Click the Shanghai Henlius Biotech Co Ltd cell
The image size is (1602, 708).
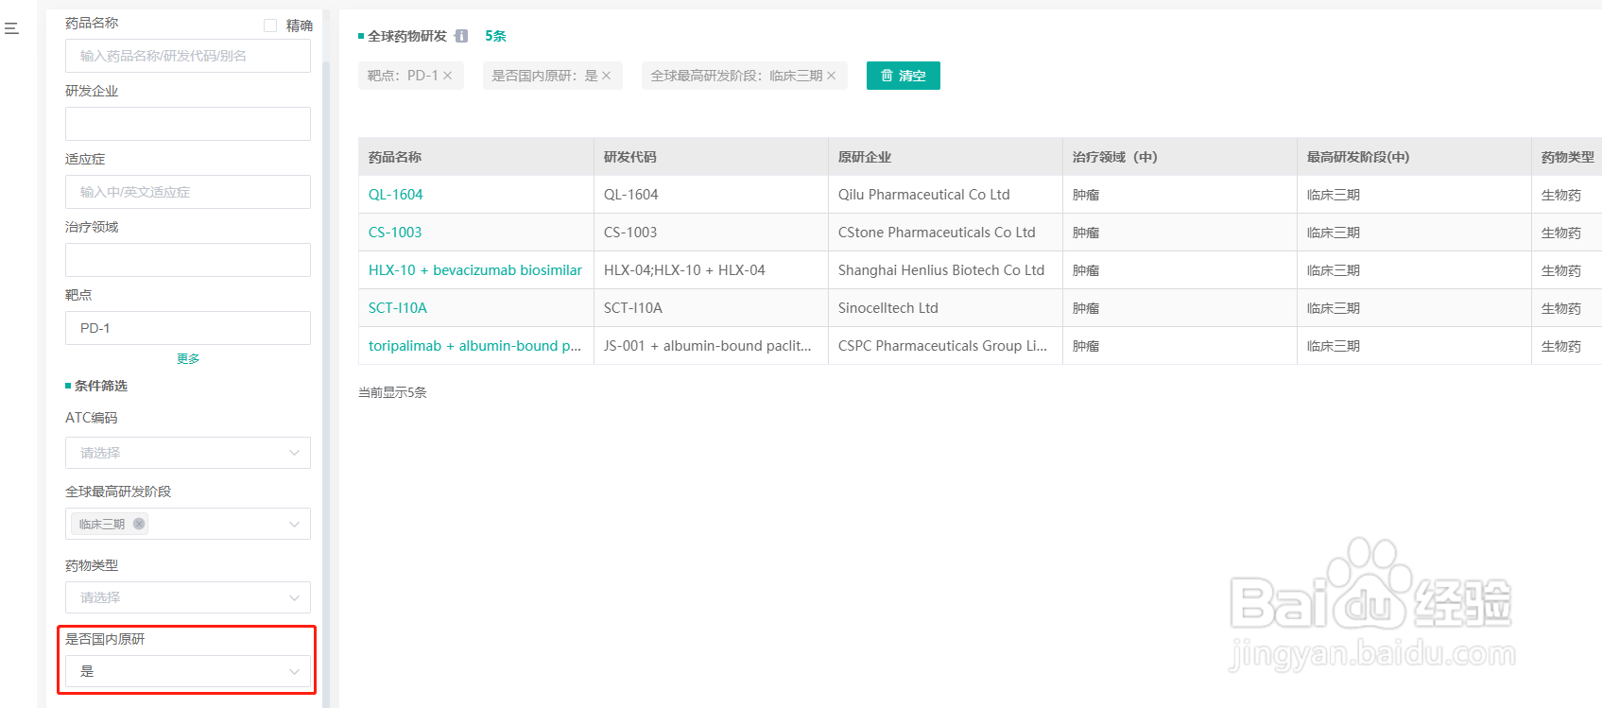(x=945, y=270)
